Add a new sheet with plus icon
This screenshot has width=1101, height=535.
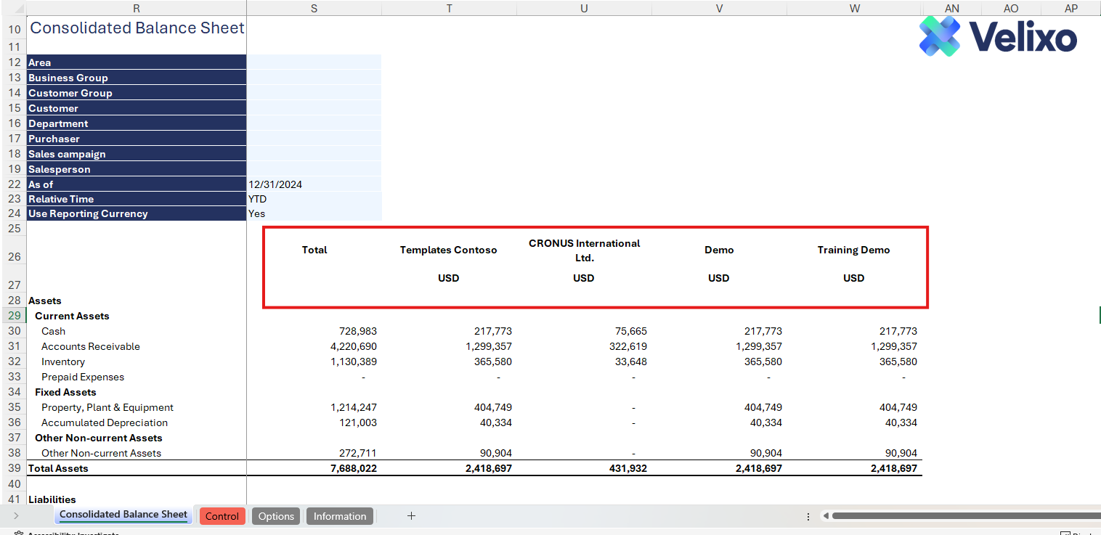tap(411, 516)
